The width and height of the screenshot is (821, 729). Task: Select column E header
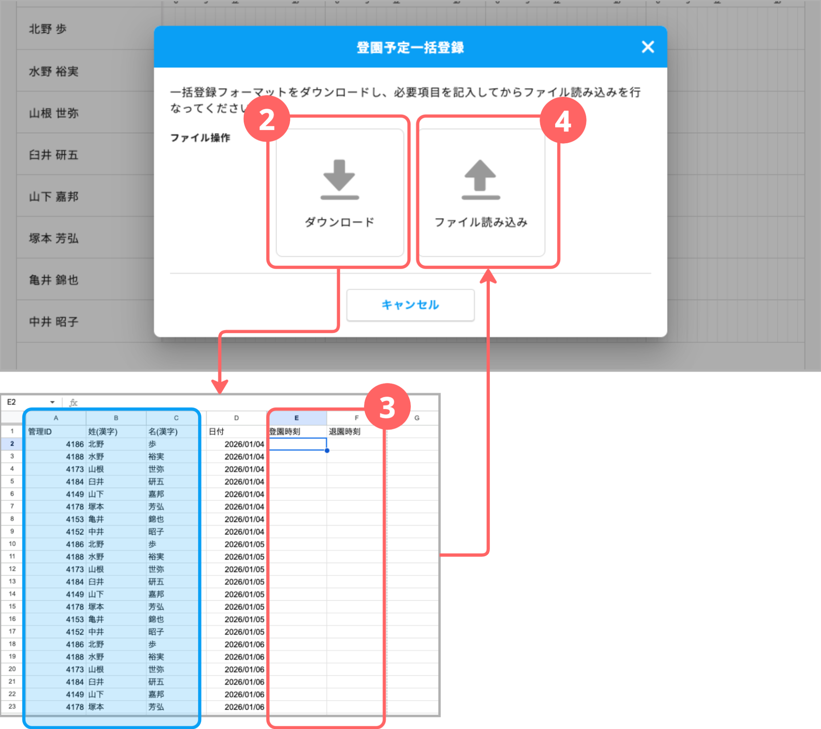296,418
